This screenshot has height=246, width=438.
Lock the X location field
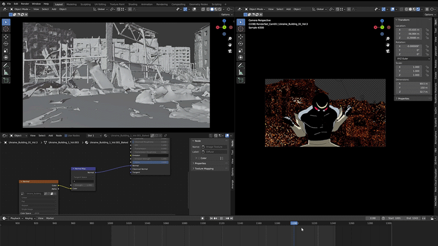point(427,30)
